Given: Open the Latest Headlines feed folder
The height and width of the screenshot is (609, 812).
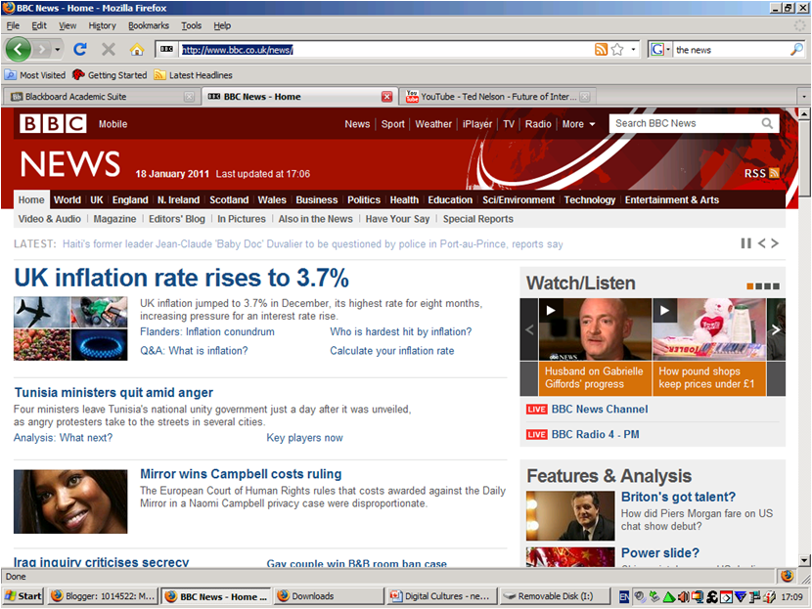Looking at the screenshot, I should click(193, 75).
